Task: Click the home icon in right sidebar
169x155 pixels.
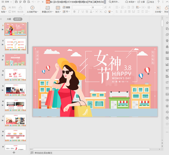Action: tap(167, 23)
